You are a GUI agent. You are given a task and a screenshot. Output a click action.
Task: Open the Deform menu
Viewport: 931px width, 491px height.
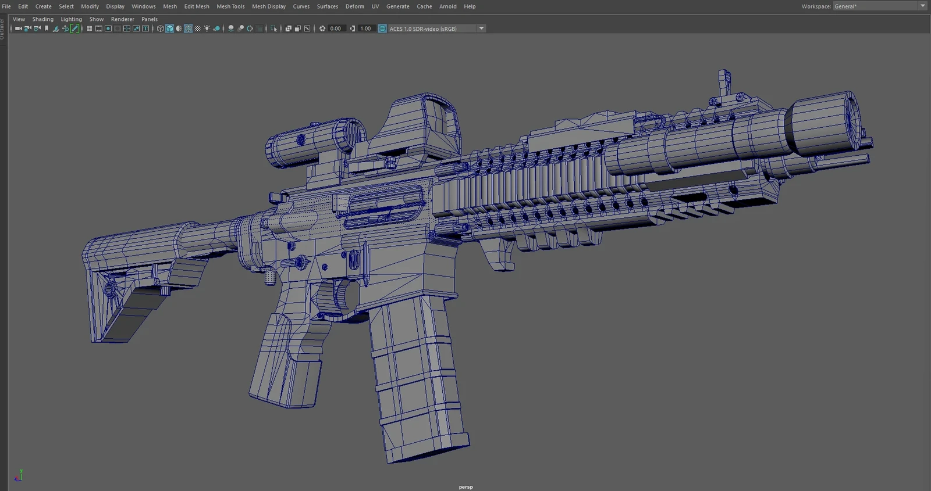point(354,6)
